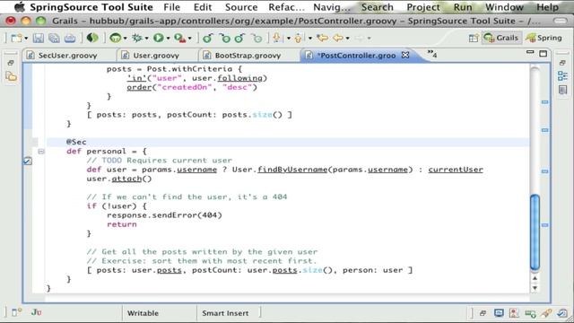Open the previous annotation dropdown arrow
574x323 pixels.
(310, 38)
